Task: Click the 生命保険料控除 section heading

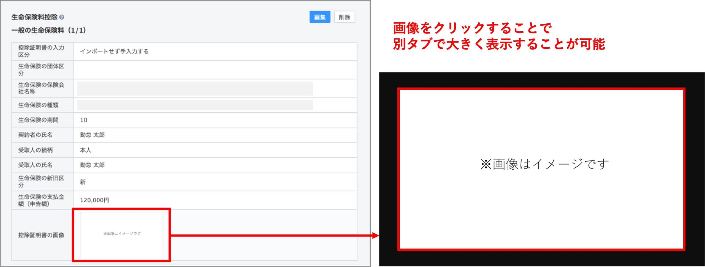Action: pyautogui.click(x=34, y=17)
